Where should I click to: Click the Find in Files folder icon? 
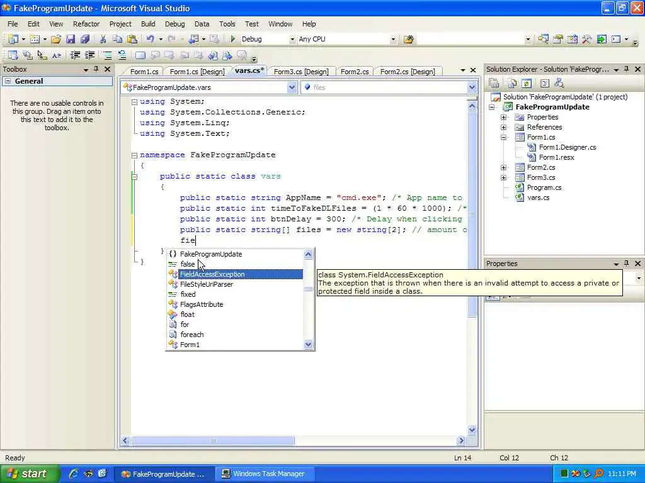tap(408, 39)
